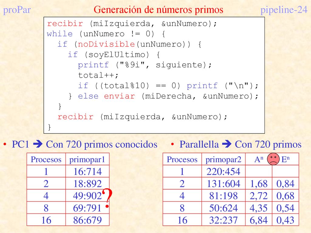
Task: Click the 0,84 efficiency cell
Action: (285, 184)
